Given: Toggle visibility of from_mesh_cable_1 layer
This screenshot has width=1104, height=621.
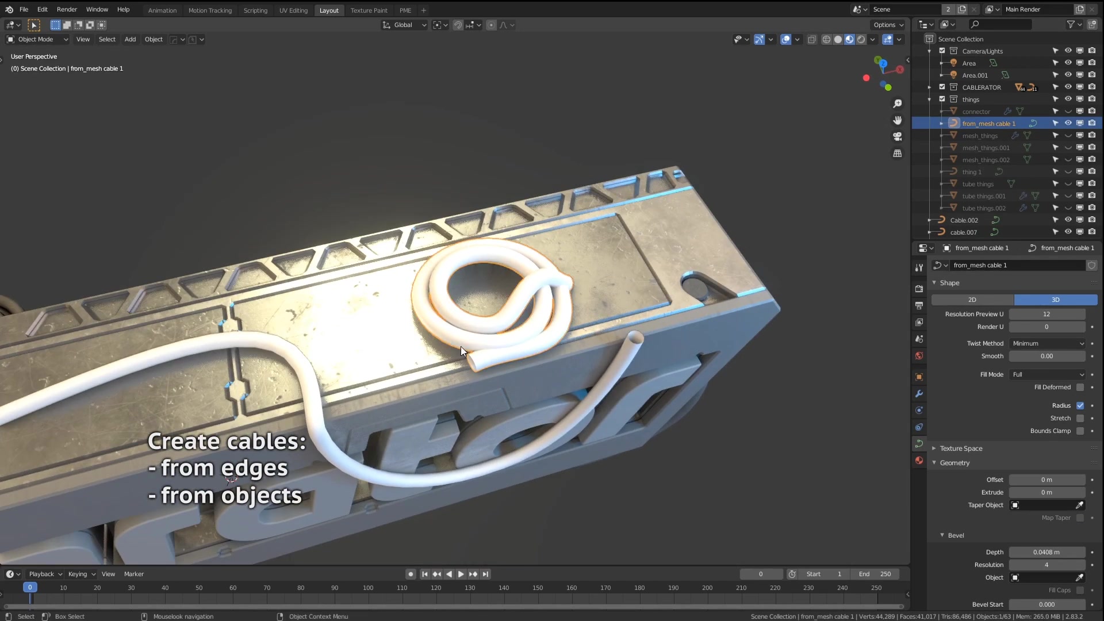Looking at the screenshot, I should point(1068,123).
